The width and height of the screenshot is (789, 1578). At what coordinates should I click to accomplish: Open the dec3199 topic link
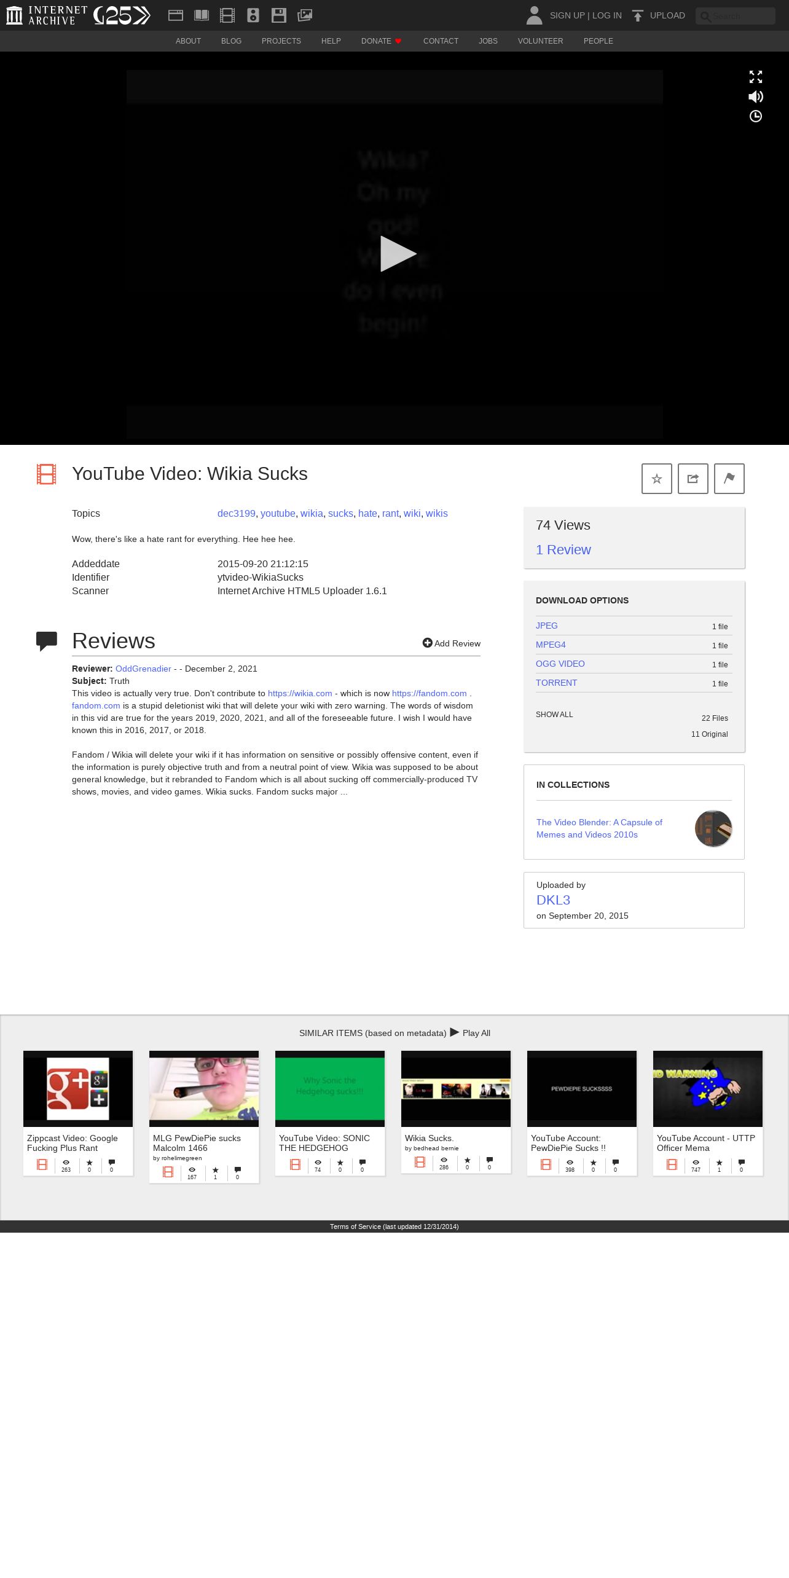(x=237, y=514)
